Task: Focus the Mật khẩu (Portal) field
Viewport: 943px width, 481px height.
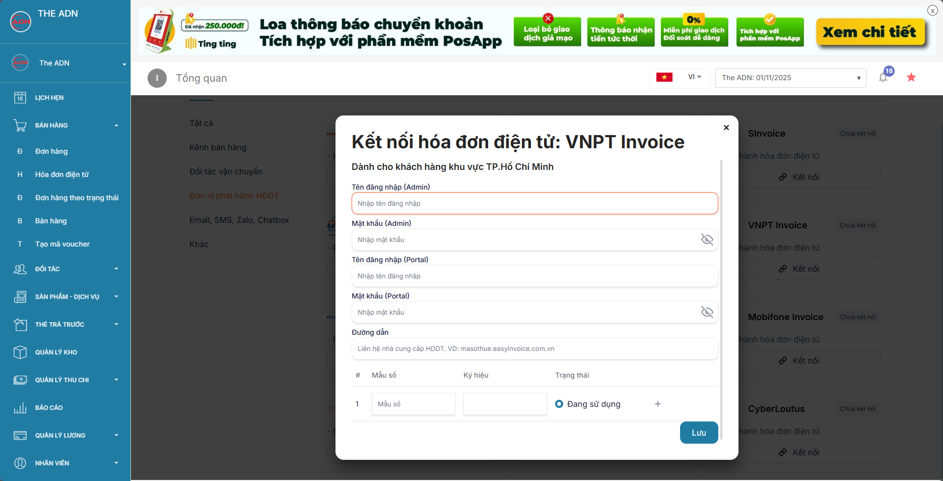Action: pyautogui.click(x=535, y=312)
